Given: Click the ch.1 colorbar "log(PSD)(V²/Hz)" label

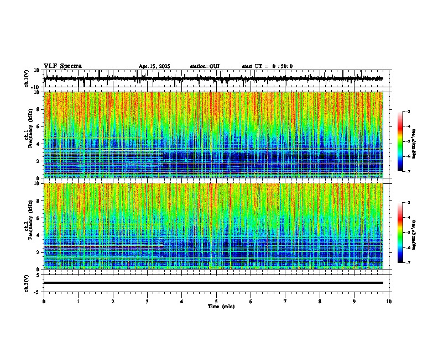Looking at the screenshot, I should pos(414,144).
